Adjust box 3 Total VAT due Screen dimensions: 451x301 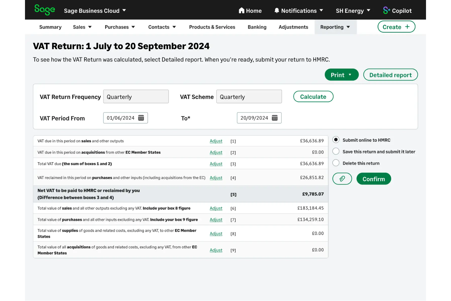[216, 164]
